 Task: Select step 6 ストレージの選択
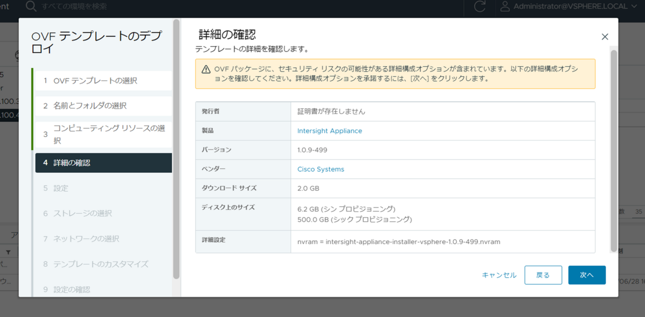[x=103, y=213]
